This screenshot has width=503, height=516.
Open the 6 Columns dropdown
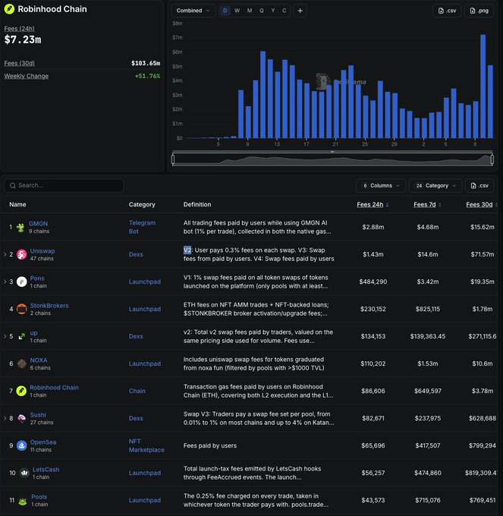coord(381,186)
